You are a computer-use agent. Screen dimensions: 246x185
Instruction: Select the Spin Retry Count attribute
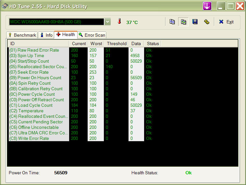30,83
